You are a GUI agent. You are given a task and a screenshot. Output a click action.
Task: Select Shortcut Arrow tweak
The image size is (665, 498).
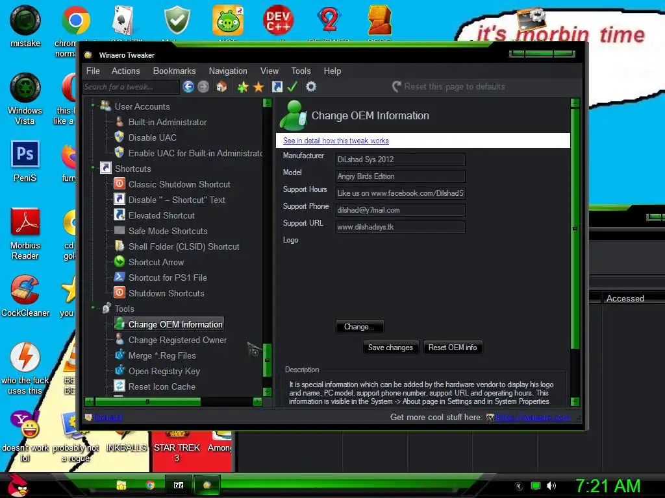156,263
